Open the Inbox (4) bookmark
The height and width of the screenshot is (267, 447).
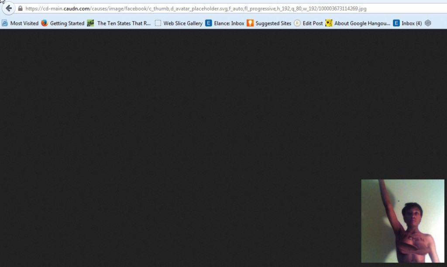pyautogui.click(x=411, y=23)
